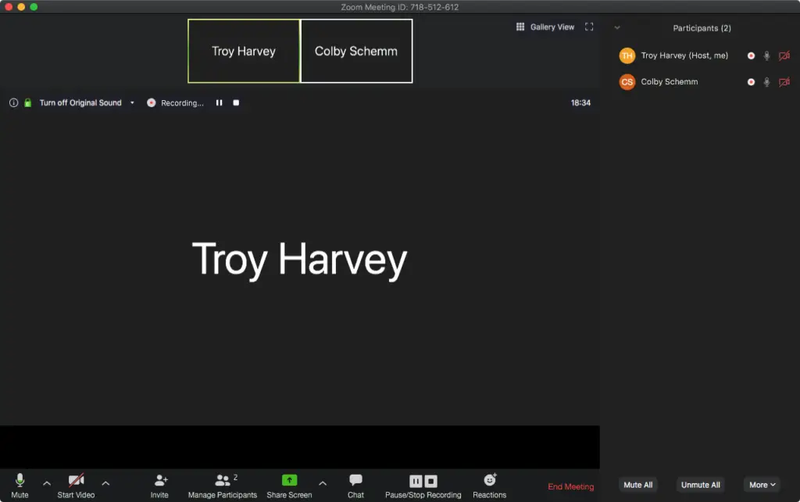The height and width of the screenshot is (502, 800).
Task: Toggle Start Video camera button
Action: (76, 481)
